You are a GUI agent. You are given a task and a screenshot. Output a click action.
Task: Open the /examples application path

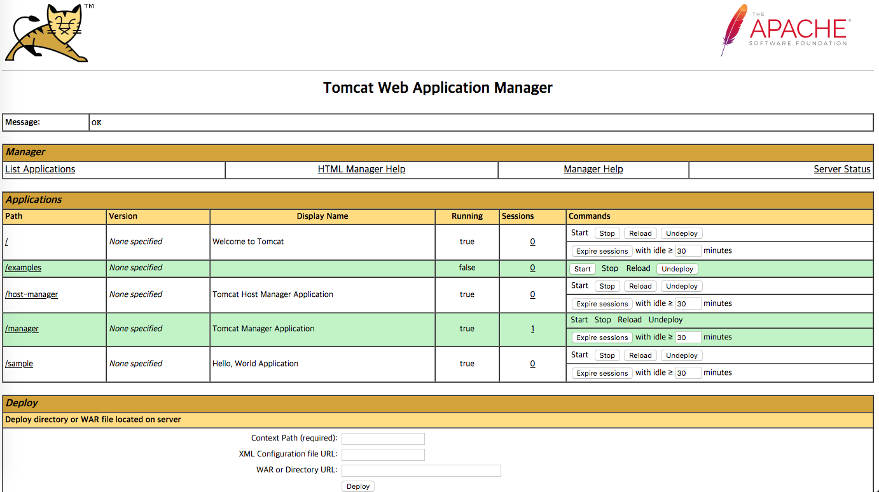tap(23, 268)
